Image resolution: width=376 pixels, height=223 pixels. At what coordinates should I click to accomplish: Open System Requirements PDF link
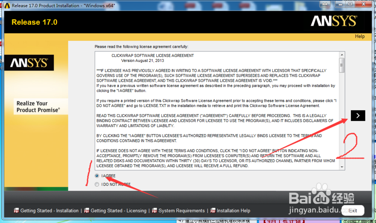pyautogui.click(x=182, y=211)
